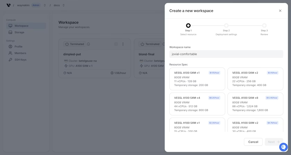Focus the Workspace name input field
This screenshot has width=291, height=155.
coord(226,54)
